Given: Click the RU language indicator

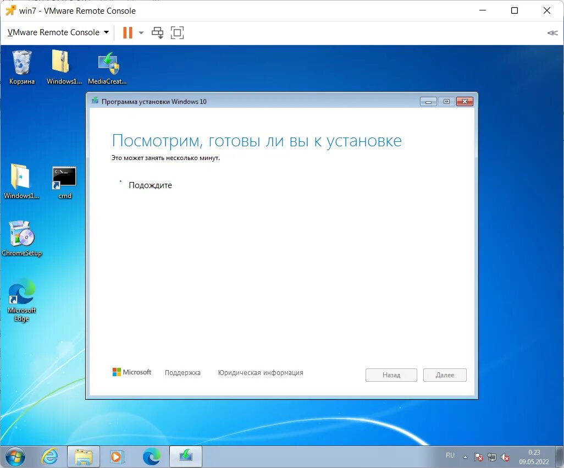Looking at the screenshot, I should click(x=450, y=455).
